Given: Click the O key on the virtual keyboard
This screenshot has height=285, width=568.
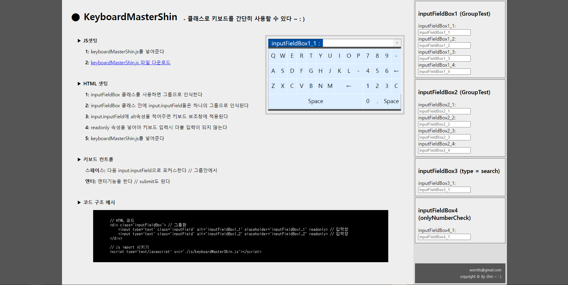Looking at the screenshot, I should [349, 56].
